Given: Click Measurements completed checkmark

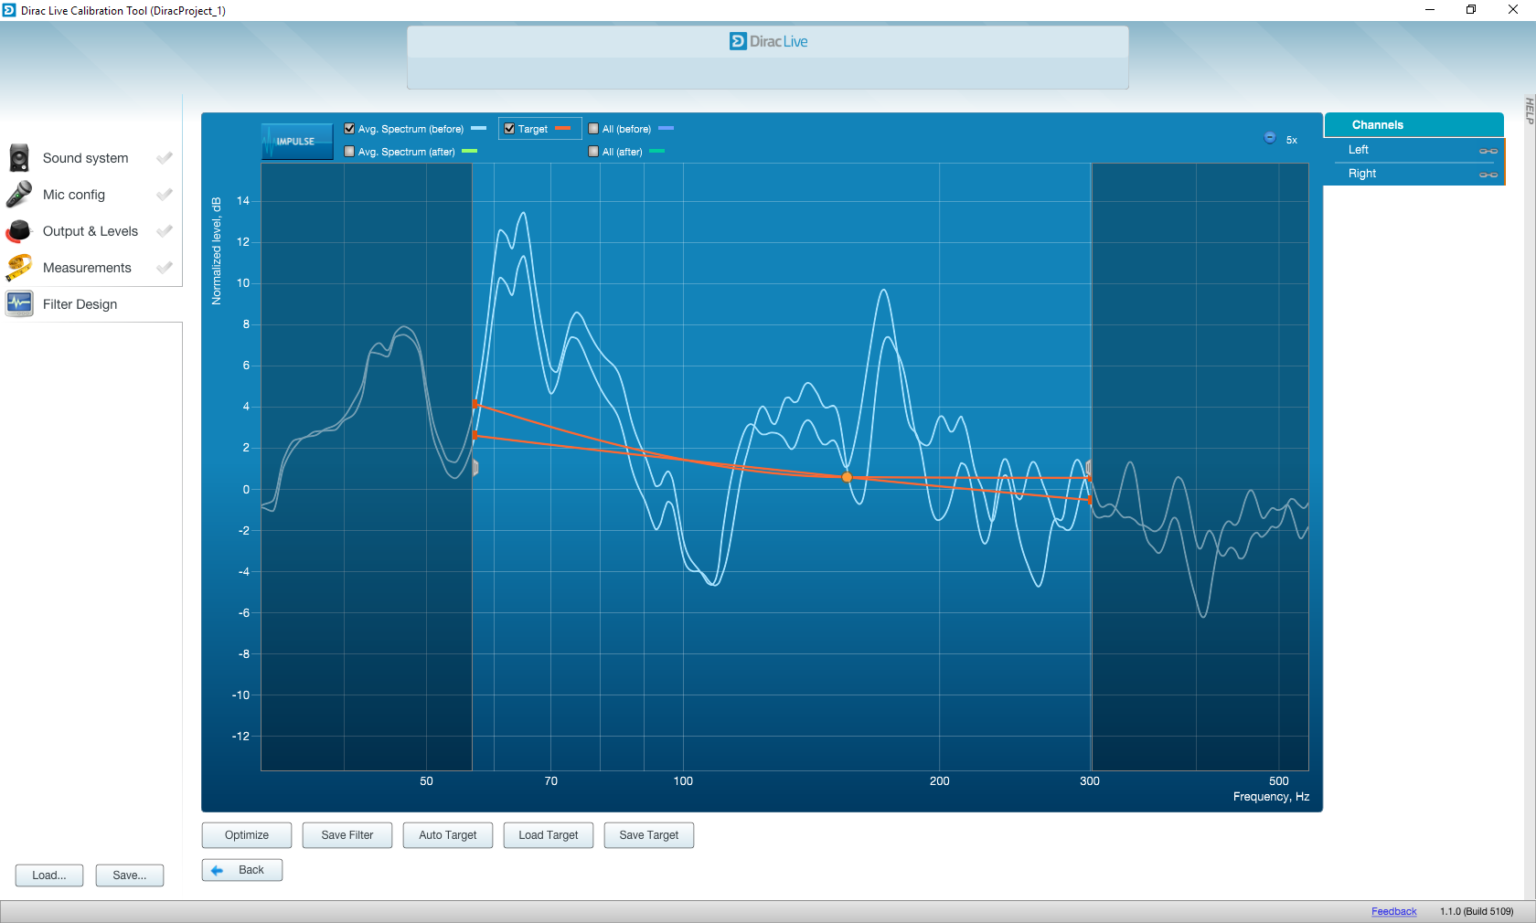Looking at the screenshot, I should [x=165, y=267].
